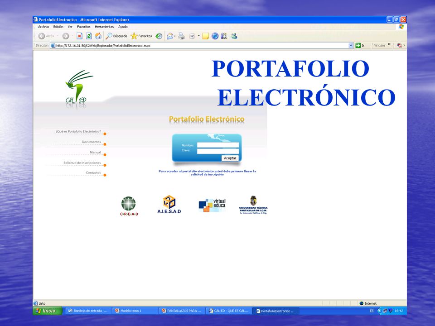Expand the Word edit dropdown arrow

198,36
